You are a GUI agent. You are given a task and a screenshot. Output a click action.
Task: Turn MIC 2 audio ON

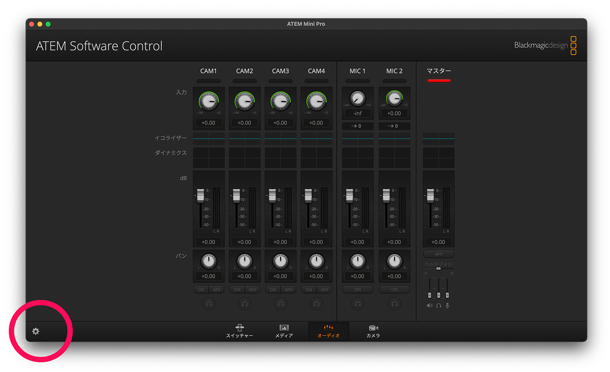(394, 290)
